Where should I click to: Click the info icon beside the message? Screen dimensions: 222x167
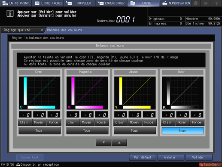point(10,13)
